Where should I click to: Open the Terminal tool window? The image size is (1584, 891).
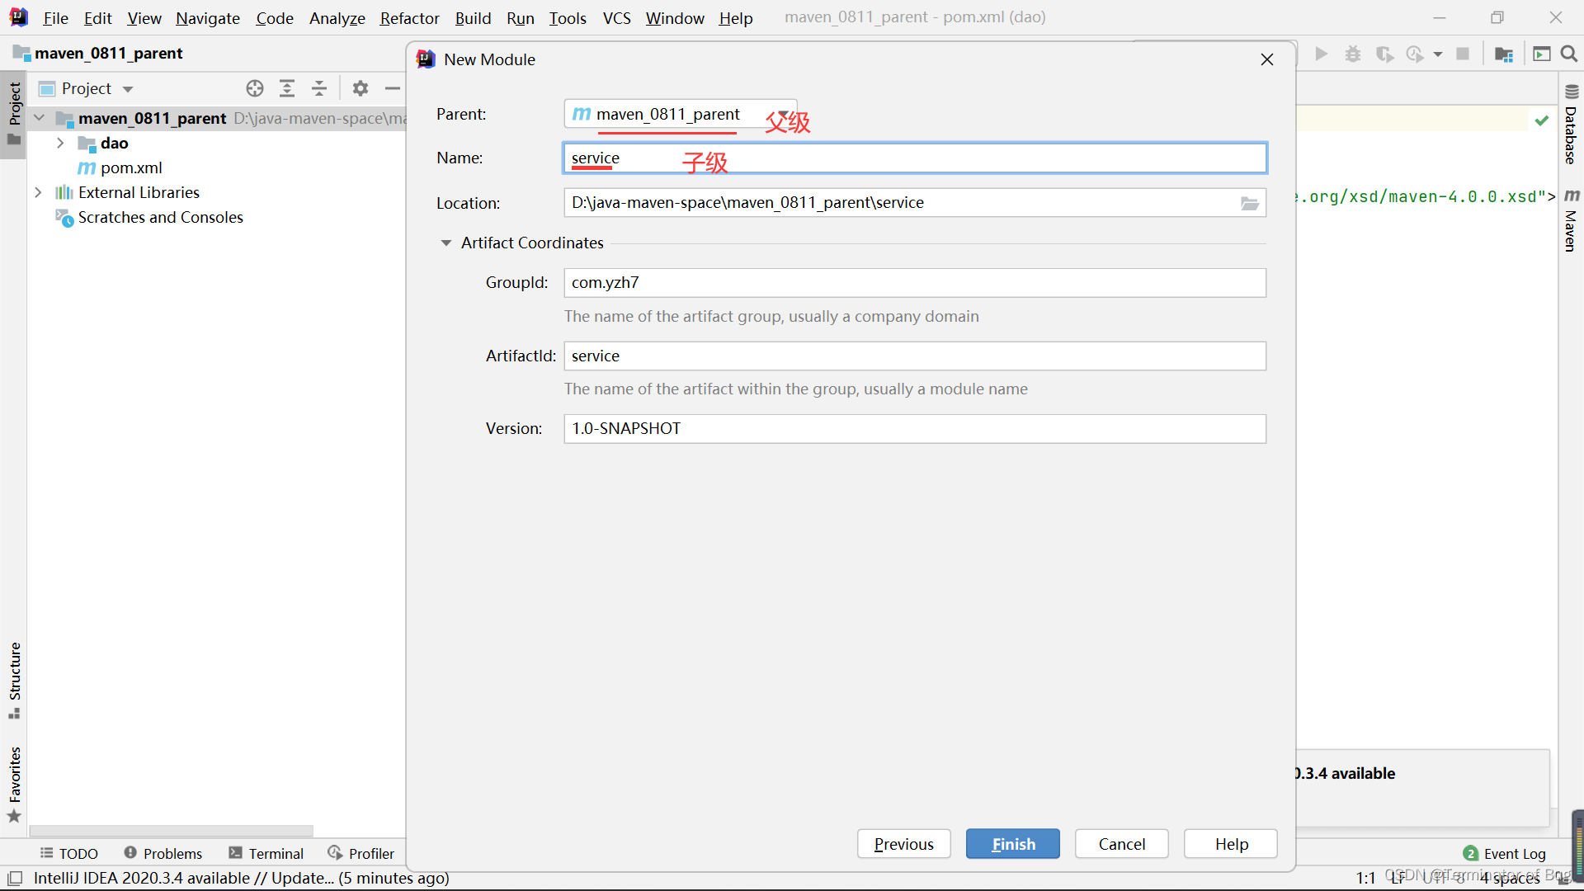tap(266, 853)
